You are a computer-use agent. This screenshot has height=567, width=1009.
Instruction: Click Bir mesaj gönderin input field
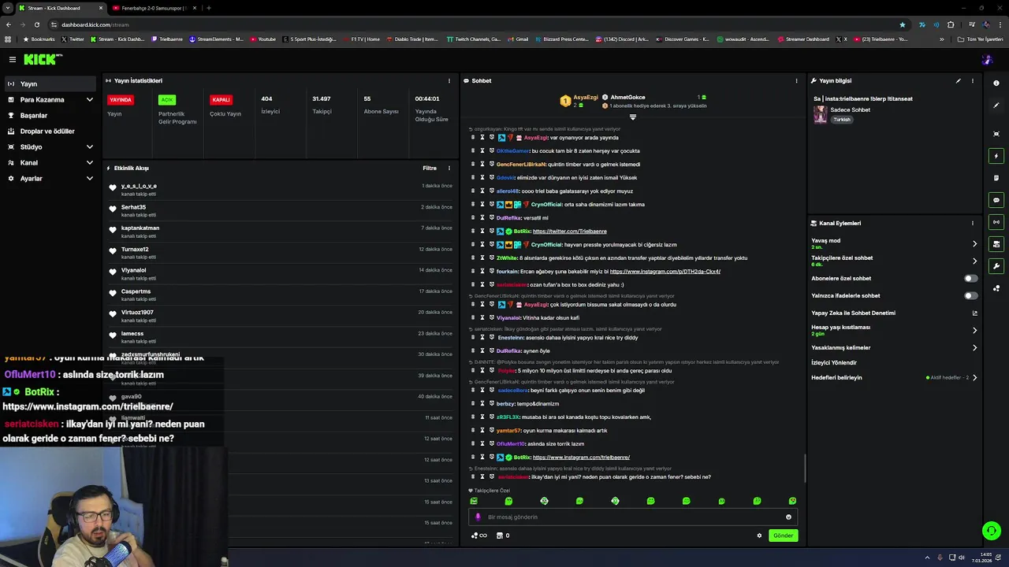633,517
